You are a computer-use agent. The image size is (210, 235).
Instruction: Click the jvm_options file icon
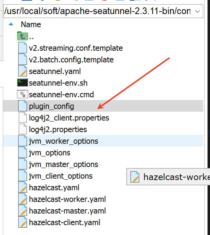coord(23,152)
